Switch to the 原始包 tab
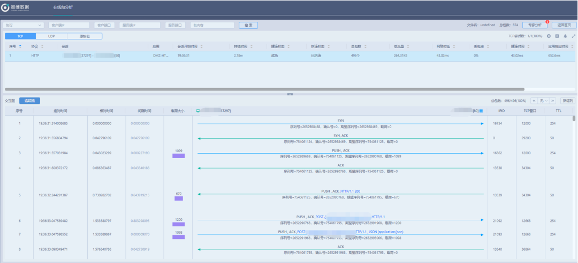Image resolution: width=578 pixels, height=263 pixels. click(85, 36)
